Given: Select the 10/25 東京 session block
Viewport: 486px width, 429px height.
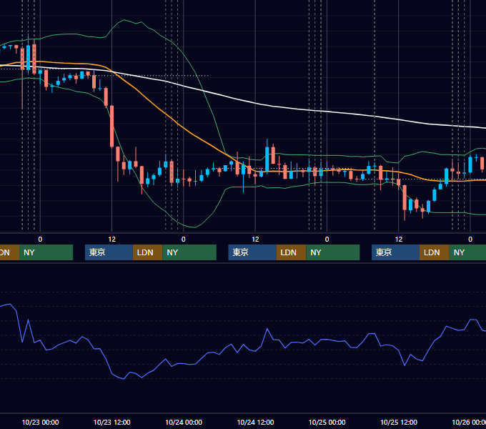Looking at the screenshot, I should point(395,252).
